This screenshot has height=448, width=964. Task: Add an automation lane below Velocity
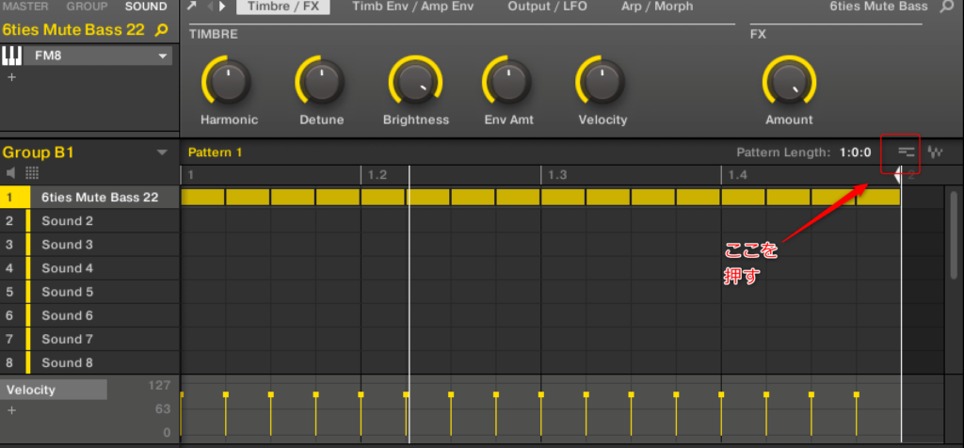pos(12,410)
